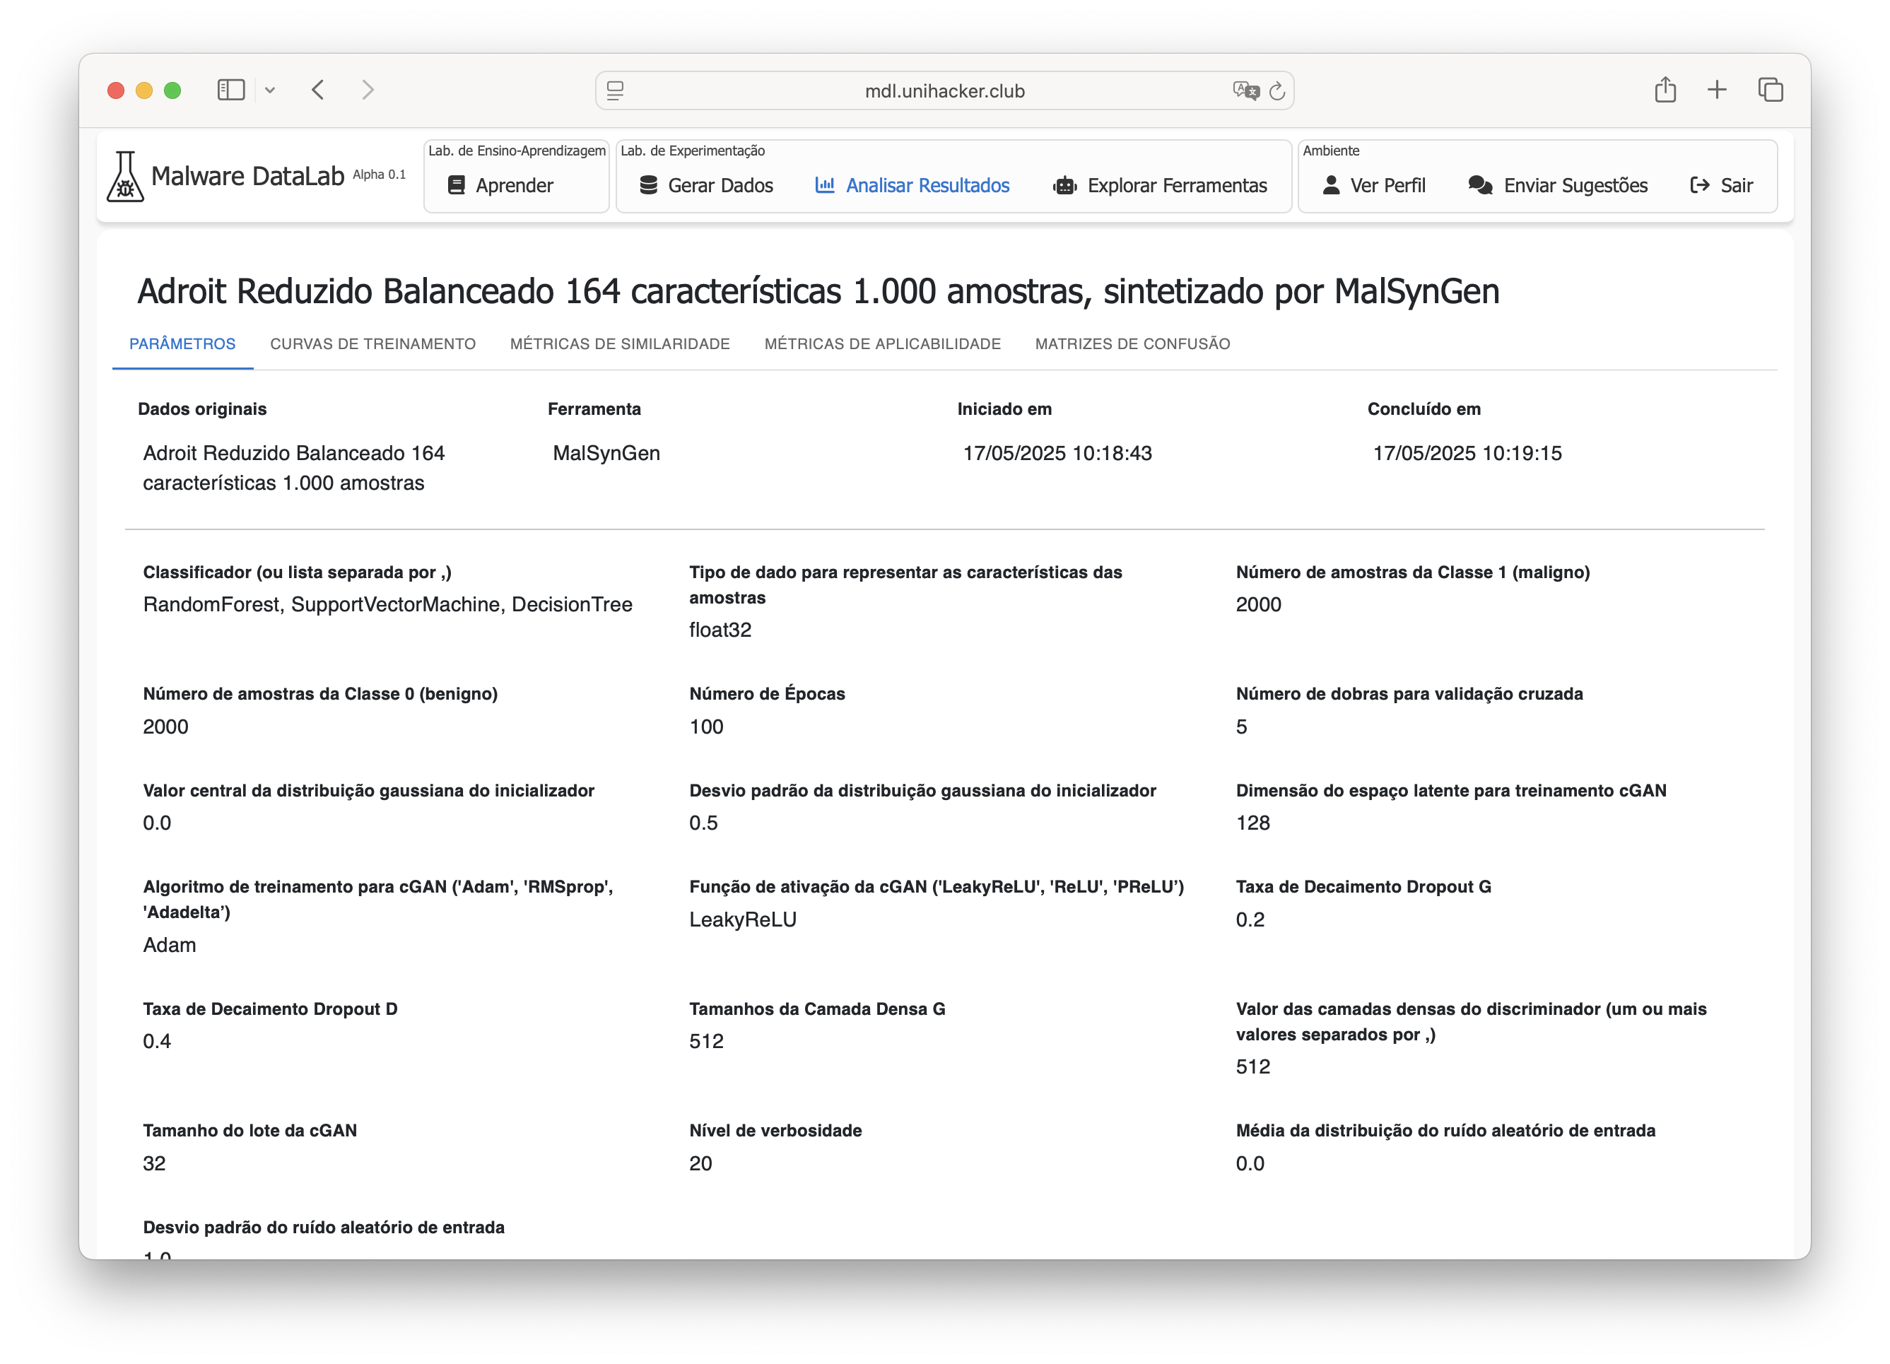The height and width of the screenshot is (1364, 1890).
Task: Open the Analisar Resultados link
Action: (912, 185)
